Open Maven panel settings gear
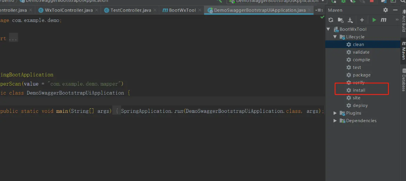 (385, 10)
